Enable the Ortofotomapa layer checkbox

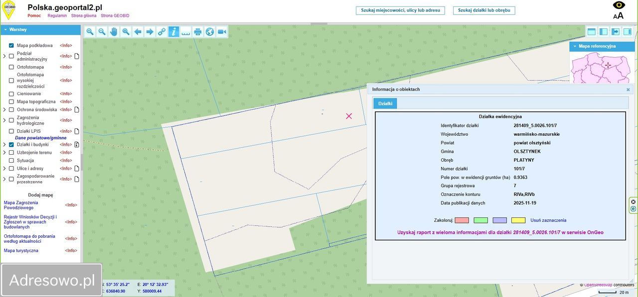click(11, 67)
